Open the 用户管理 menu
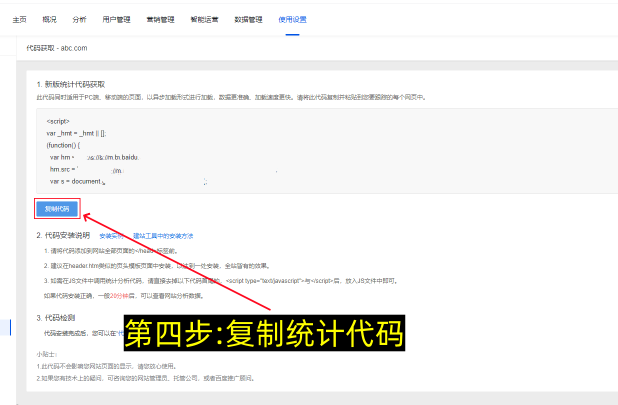 [x=116, y=19]
